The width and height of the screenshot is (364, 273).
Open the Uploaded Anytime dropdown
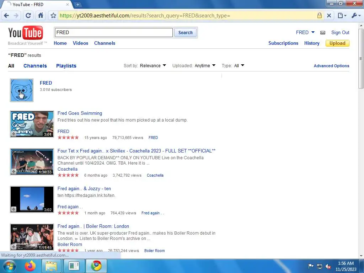205,66
